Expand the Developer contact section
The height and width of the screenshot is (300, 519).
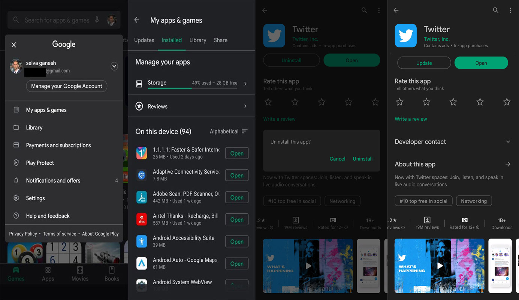[453, 142]
